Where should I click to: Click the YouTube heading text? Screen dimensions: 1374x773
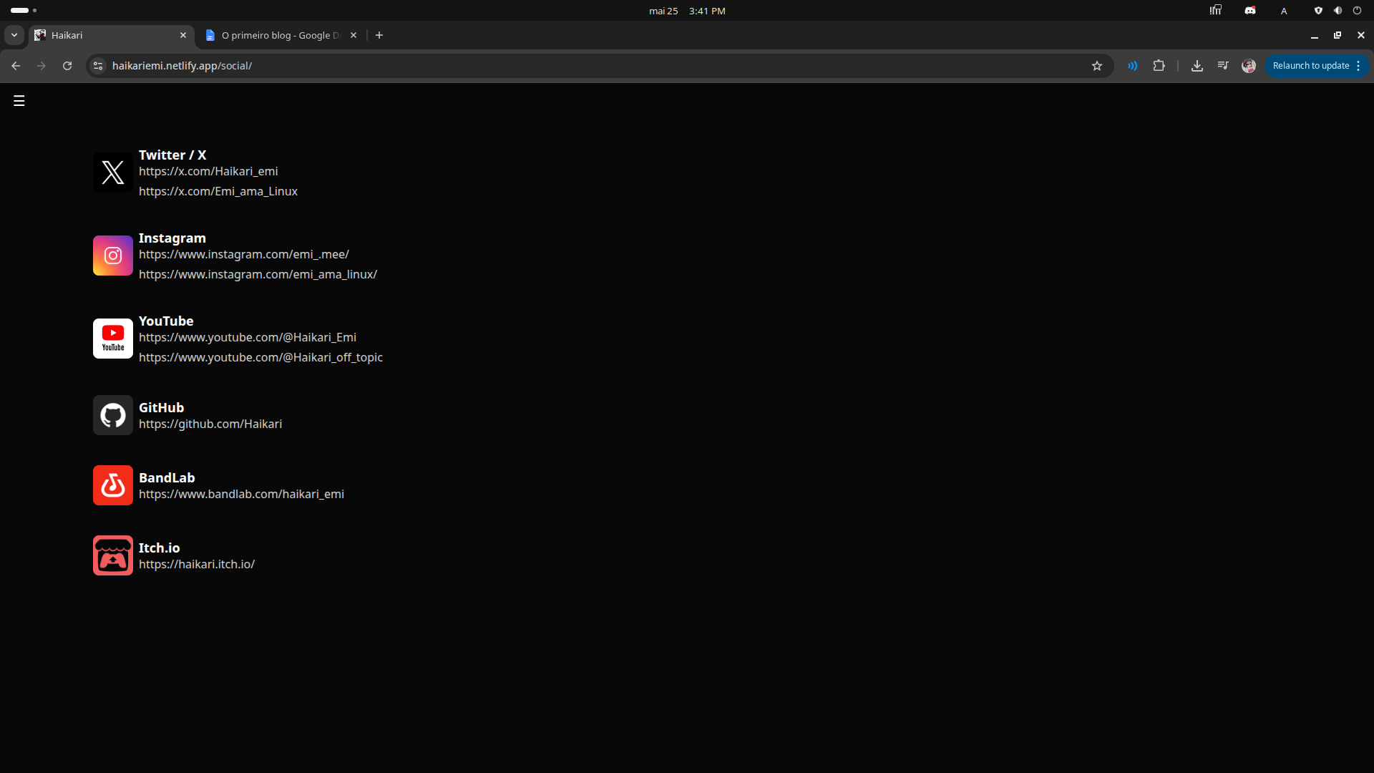click(166, 321)
